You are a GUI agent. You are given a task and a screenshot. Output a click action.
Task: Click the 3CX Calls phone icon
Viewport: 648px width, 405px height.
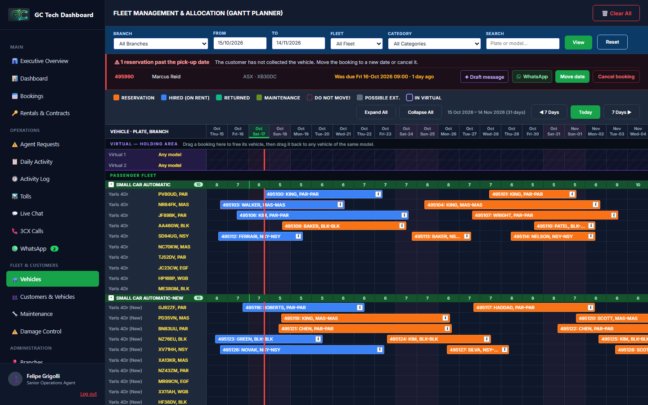(x=15, y=231)
